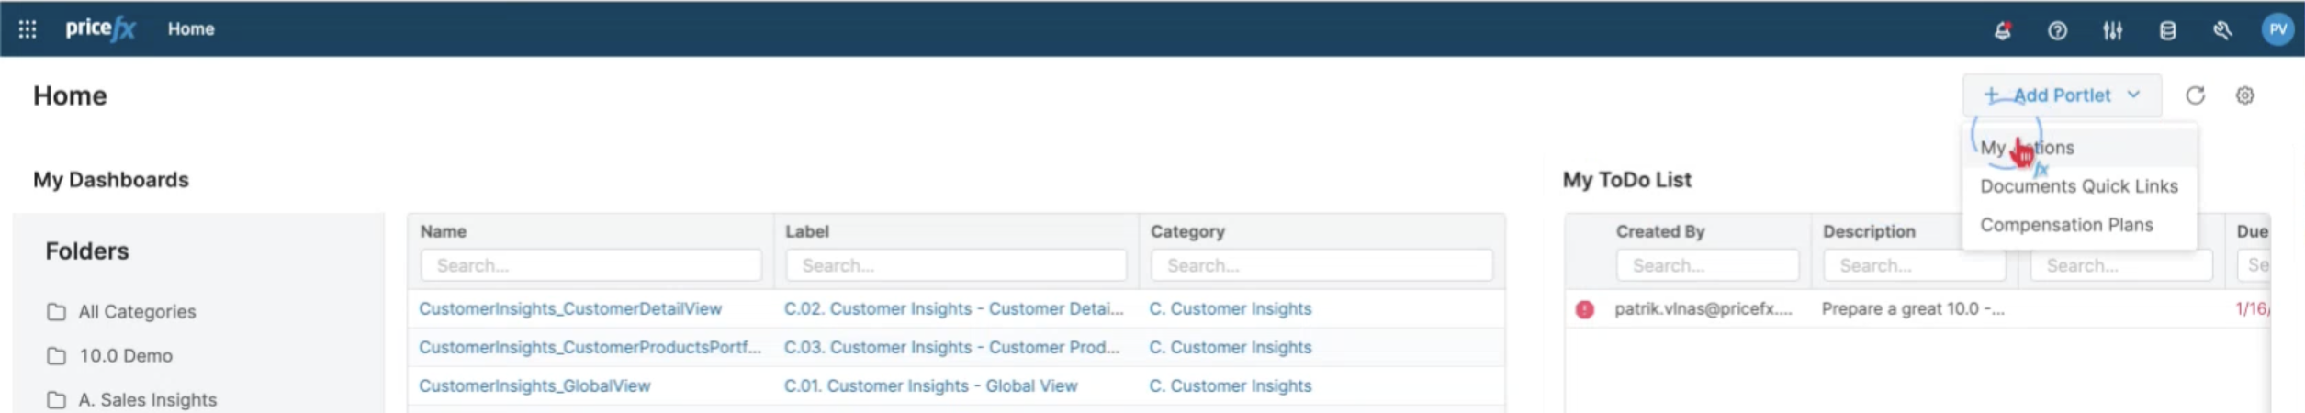Click the Name column search field
The height and width of the screenshot is (413, 2305).
point(590,265)
